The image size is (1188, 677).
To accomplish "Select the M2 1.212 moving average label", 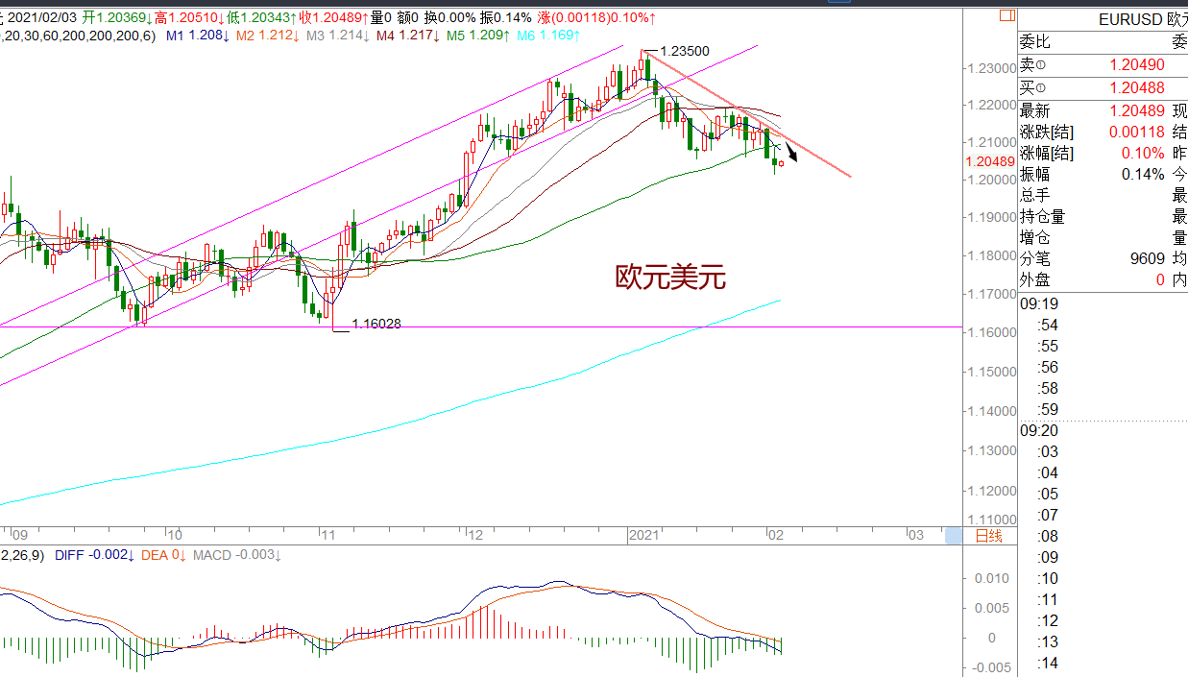I will point(268,36).
